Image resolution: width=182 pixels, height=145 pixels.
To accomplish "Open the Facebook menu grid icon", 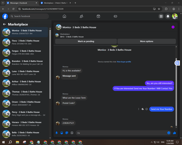I will tap(161, 16).
